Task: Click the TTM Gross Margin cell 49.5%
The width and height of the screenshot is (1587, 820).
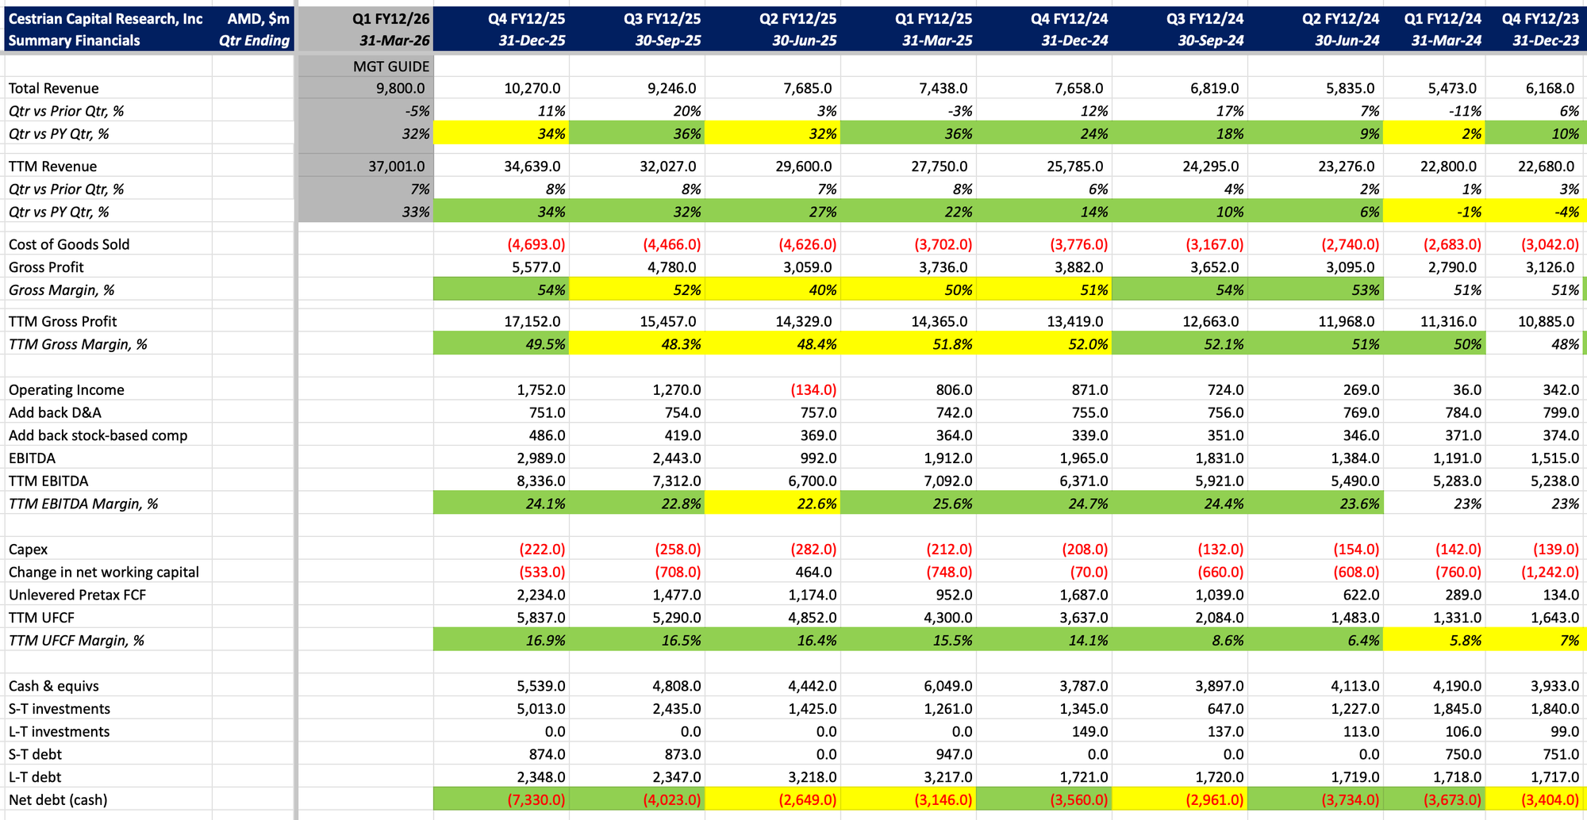Action: [x=501, y=344]
